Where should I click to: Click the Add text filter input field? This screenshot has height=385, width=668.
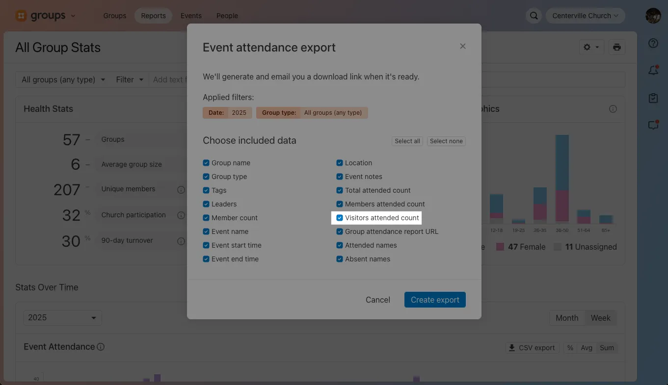[x=168, y=79]
